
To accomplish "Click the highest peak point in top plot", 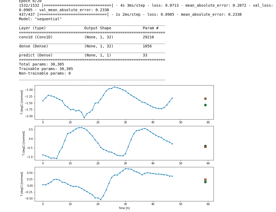I will [x=115, y=87].
